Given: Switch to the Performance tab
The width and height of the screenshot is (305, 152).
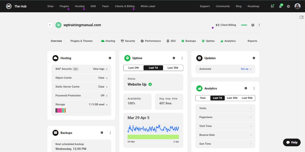Looking at the screenshot, I should coord(151,41).
